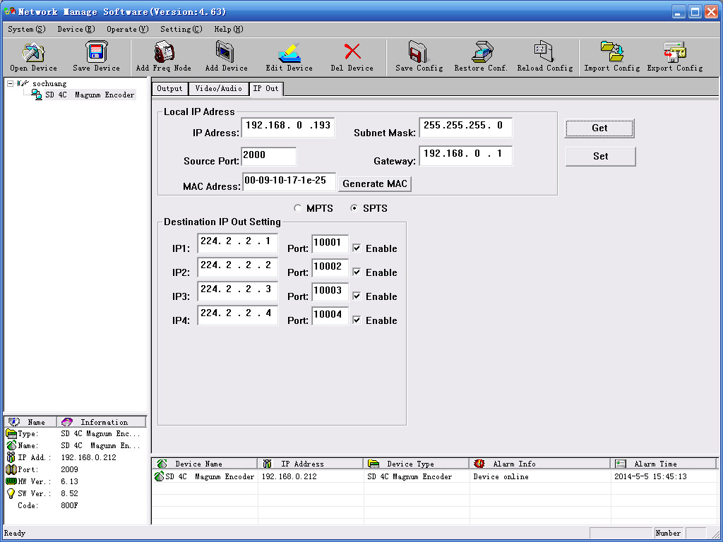The height and width of the screenshot is (542, 723).
Task: Click the red X Del Device icon
Action: click(352, 52)
